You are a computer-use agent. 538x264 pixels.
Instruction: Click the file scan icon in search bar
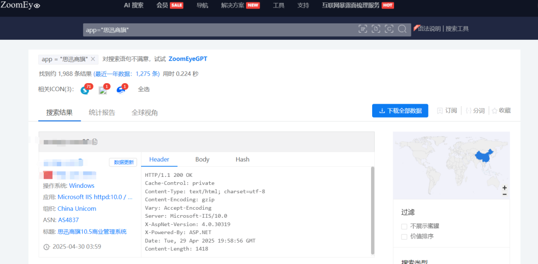coord(376,29)
